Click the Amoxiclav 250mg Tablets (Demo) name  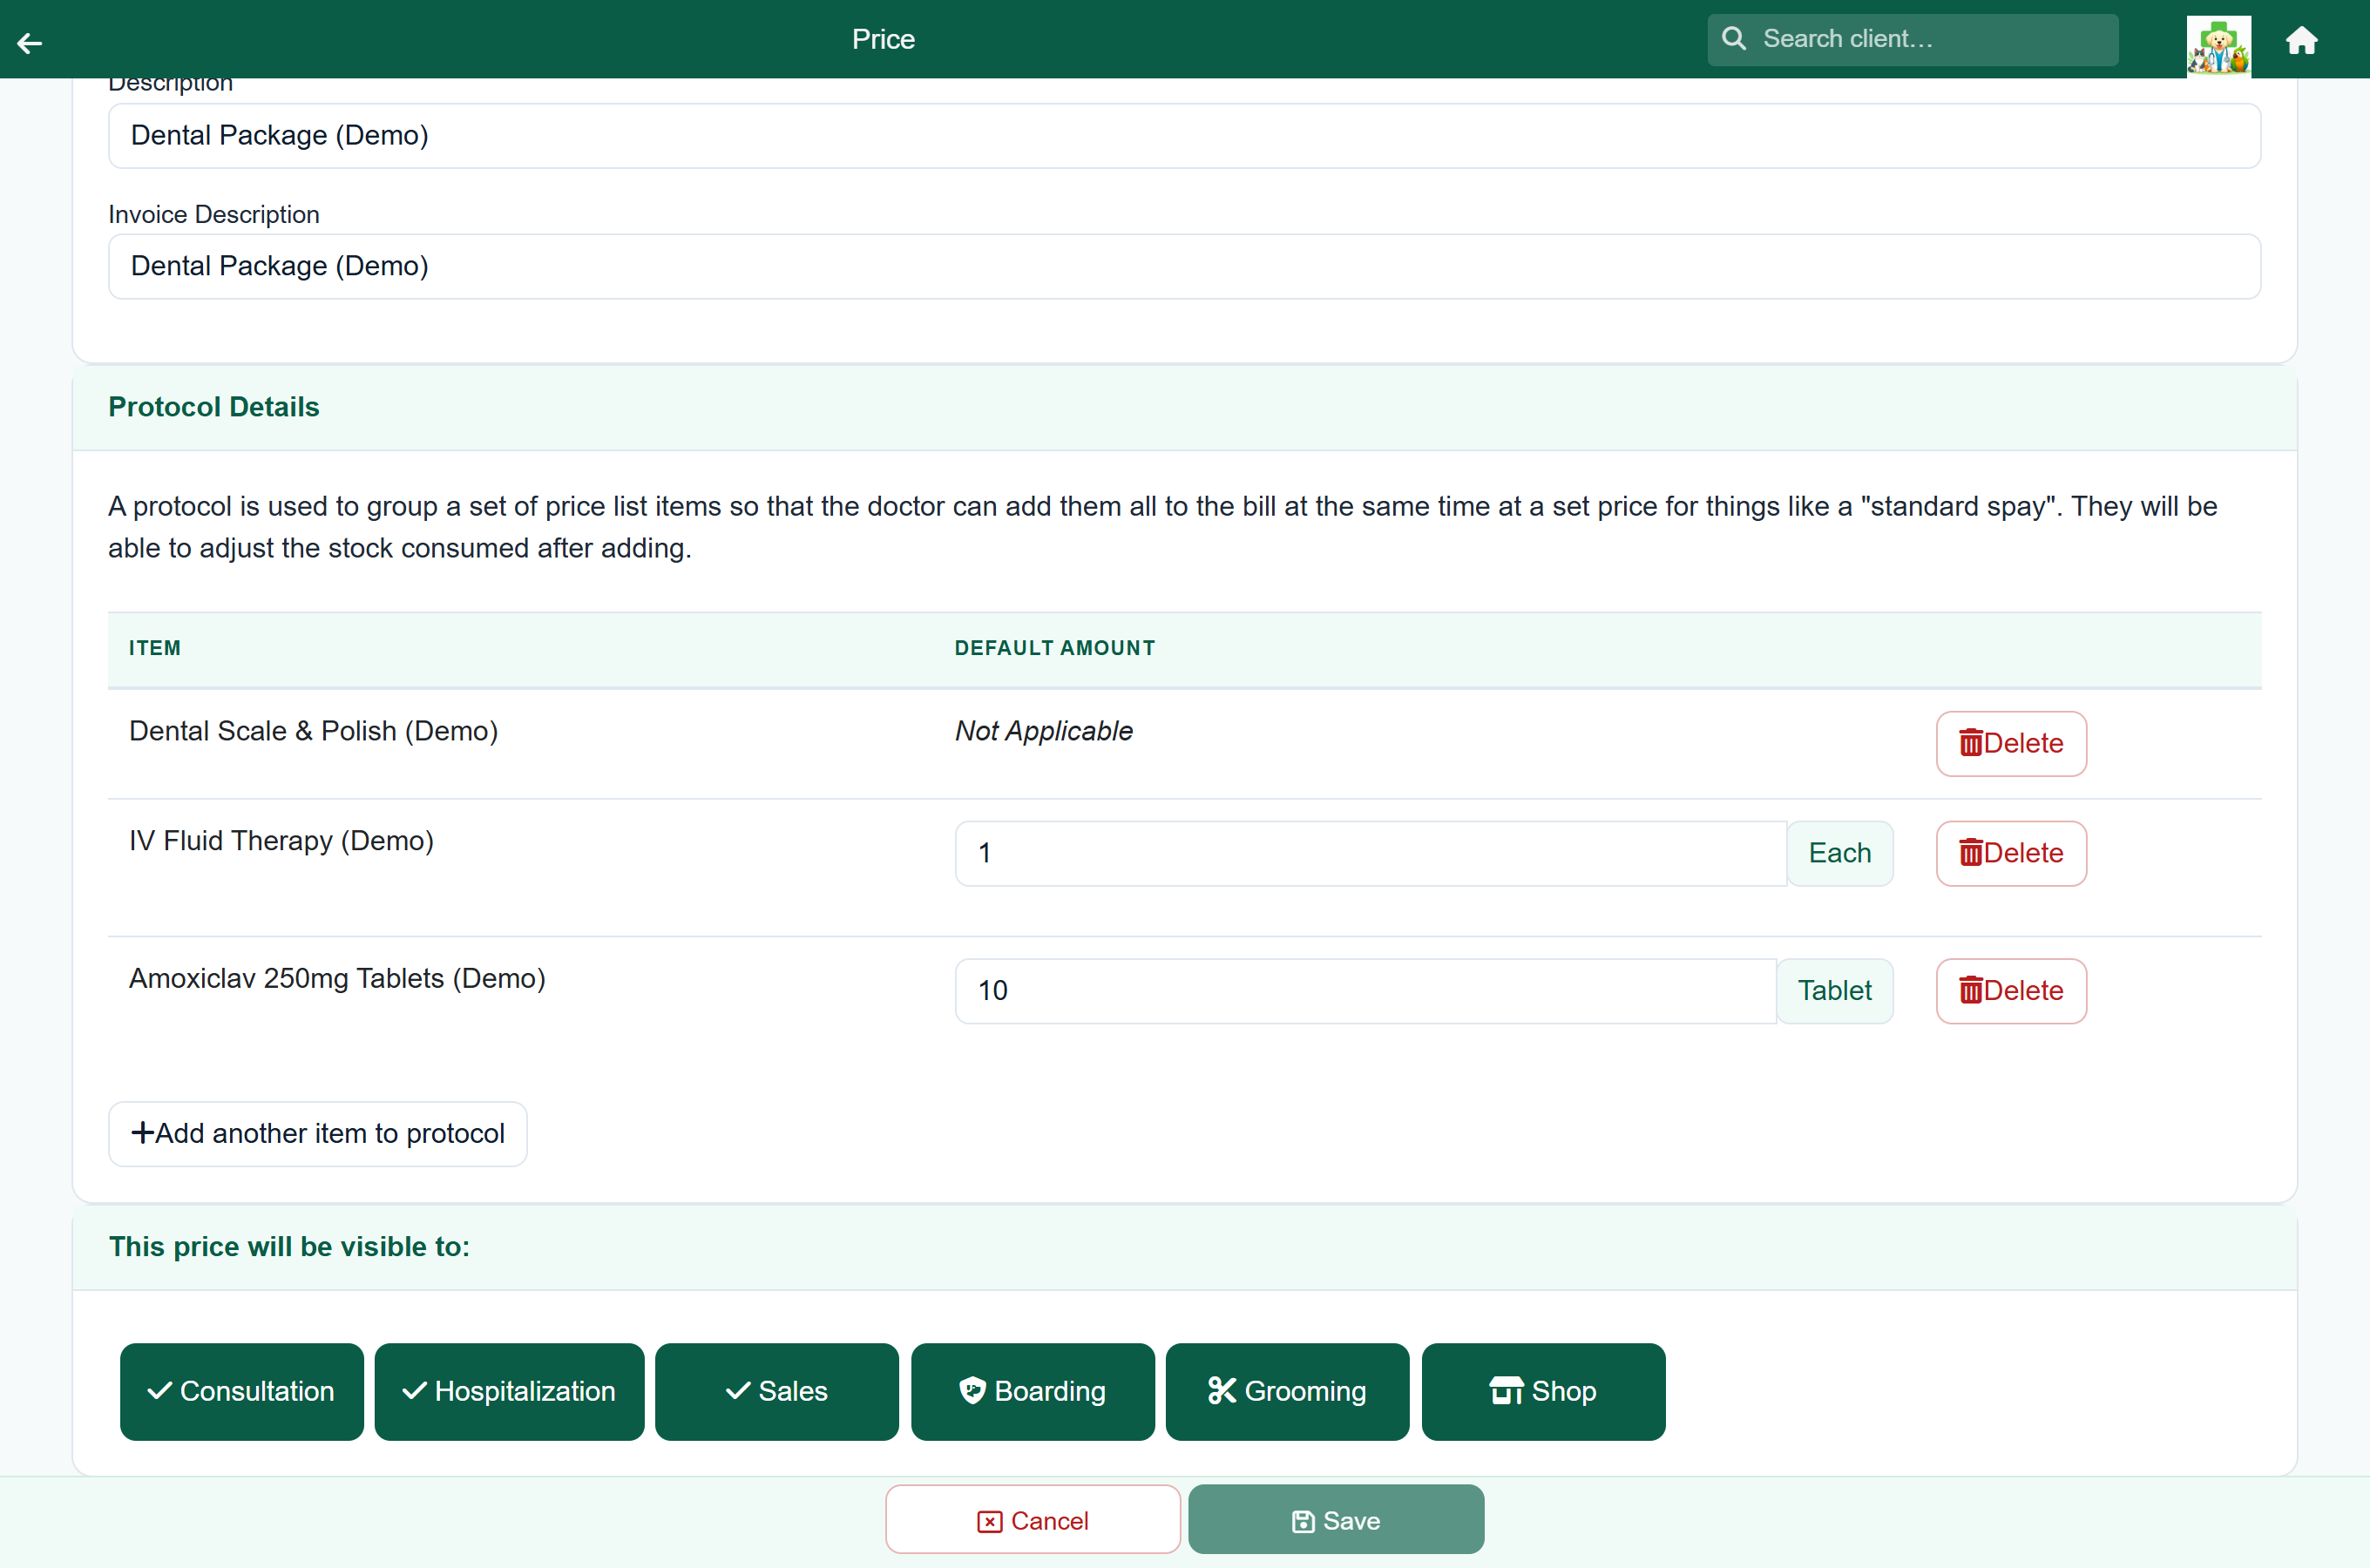click(x=337, y=979)
